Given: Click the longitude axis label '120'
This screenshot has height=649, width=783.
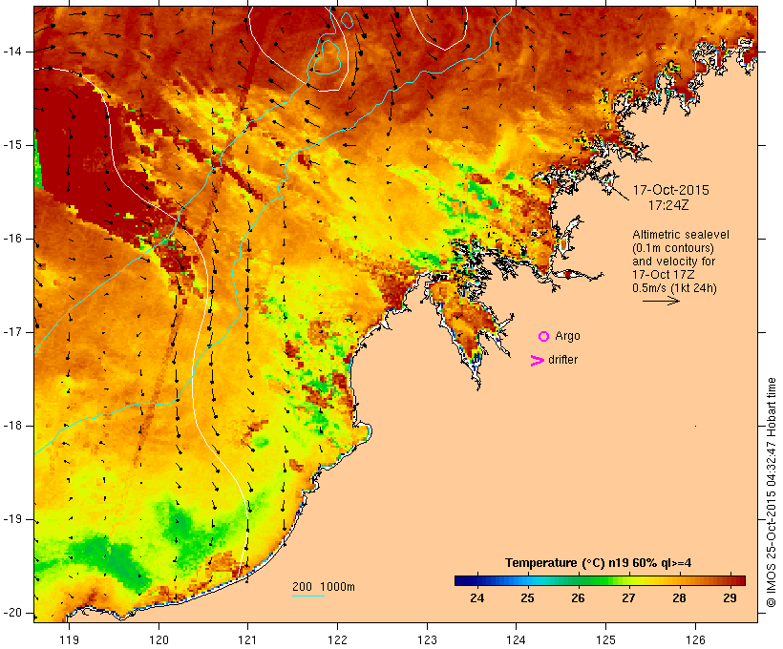Looking at the screenshot, I should click(159, 640).
